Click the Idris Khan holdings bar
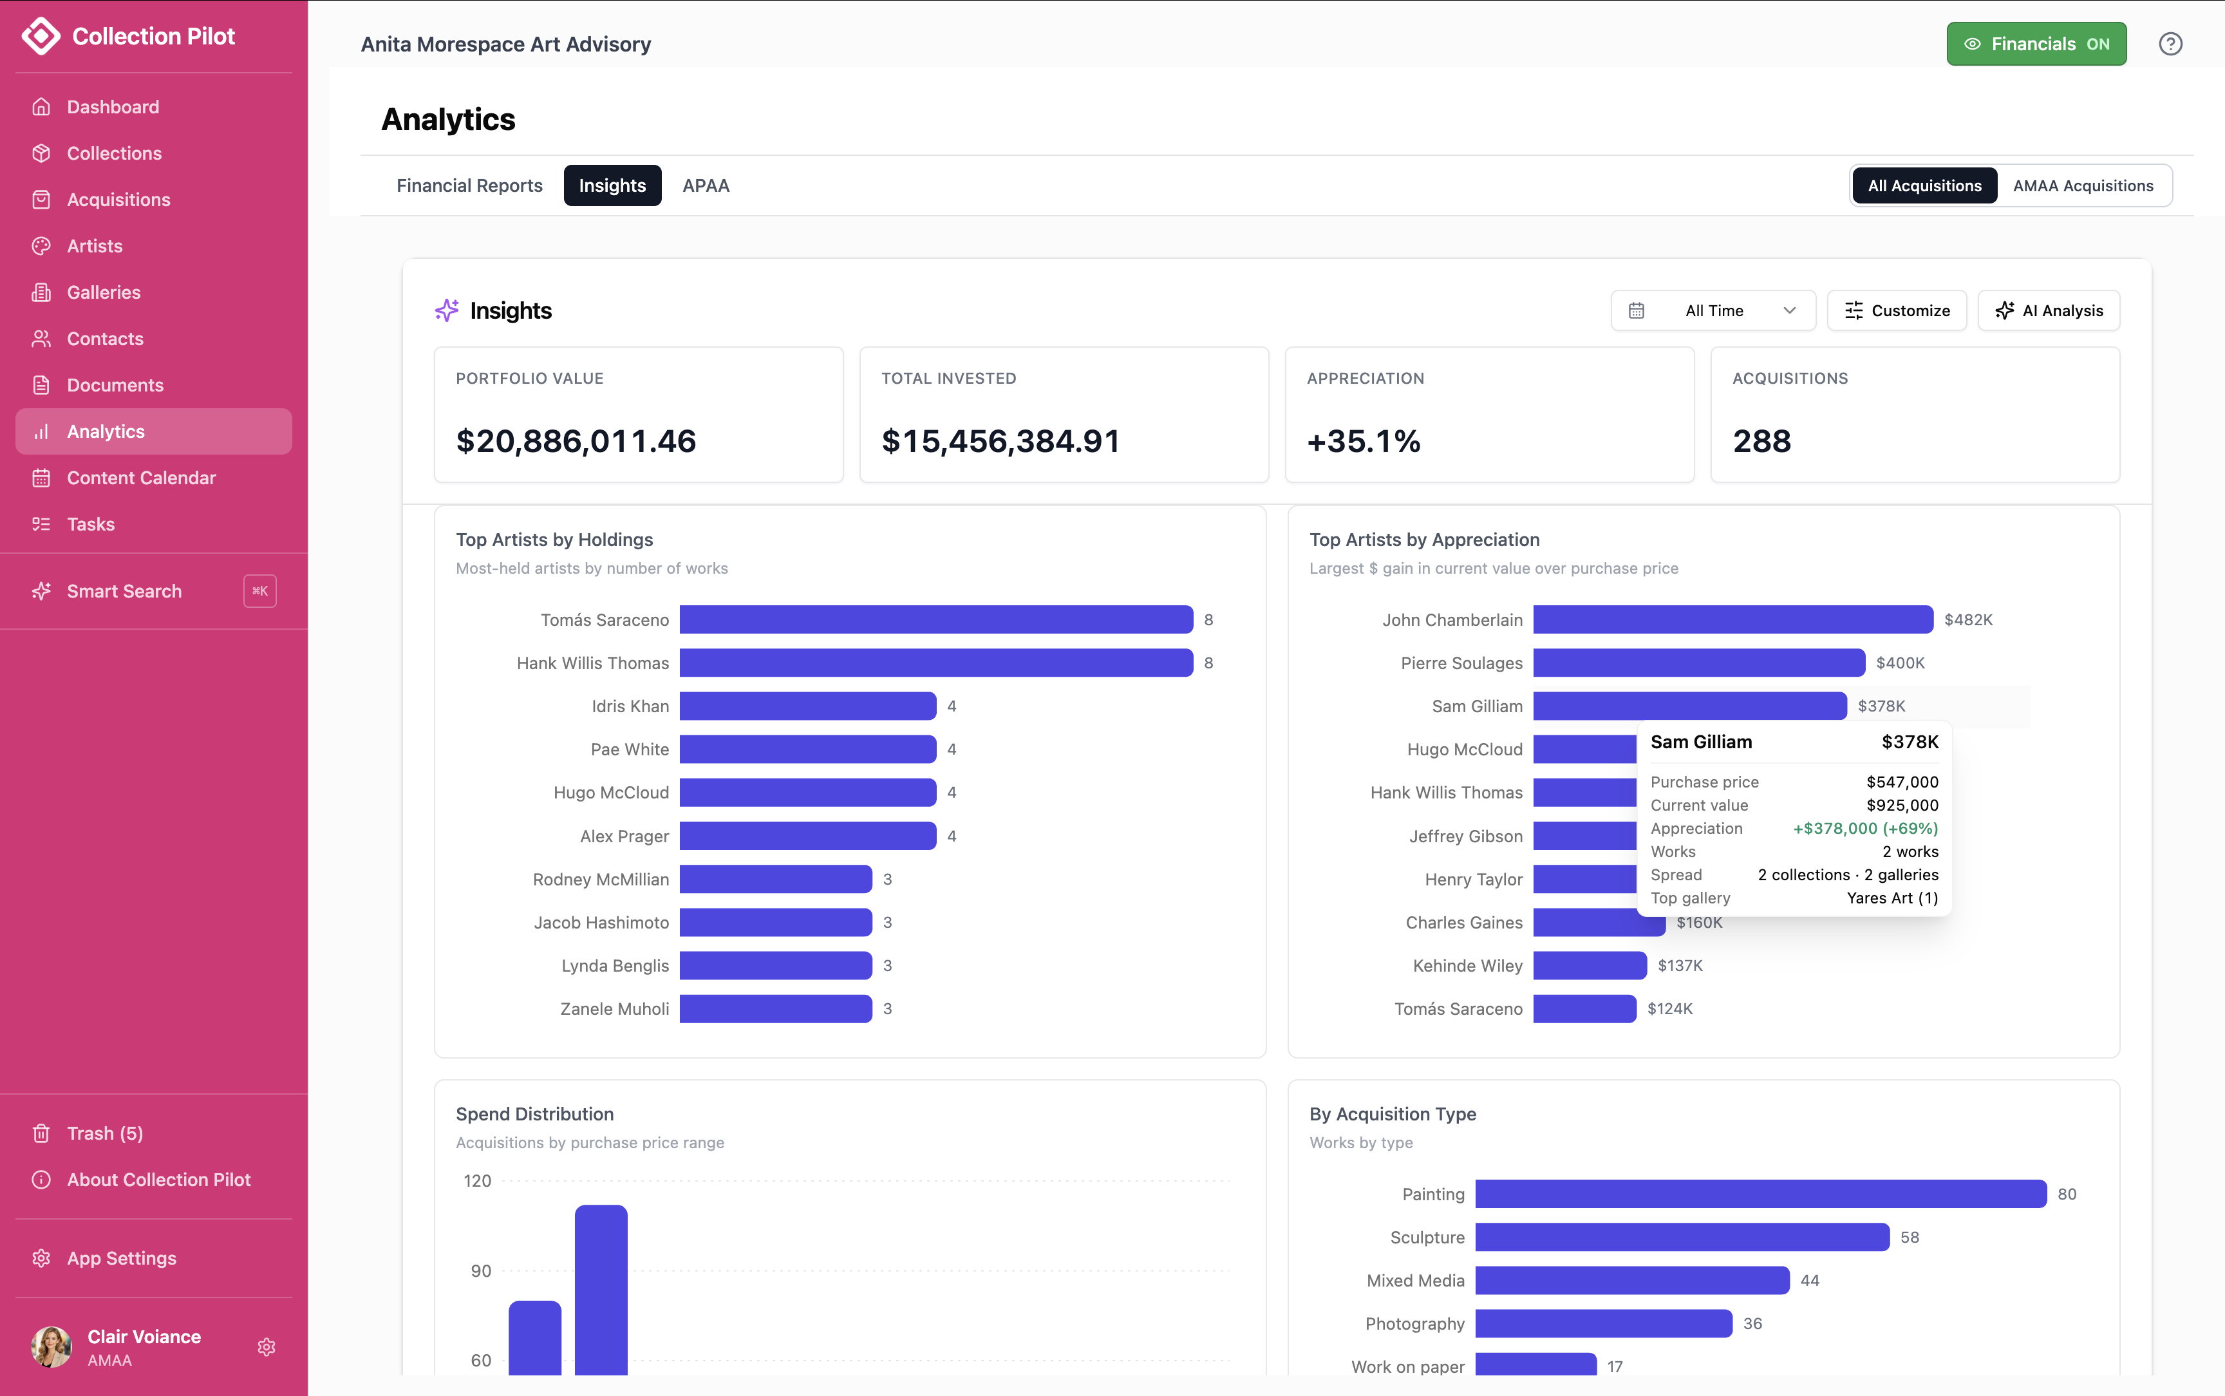2225x1396 pixels. [807, 706]
